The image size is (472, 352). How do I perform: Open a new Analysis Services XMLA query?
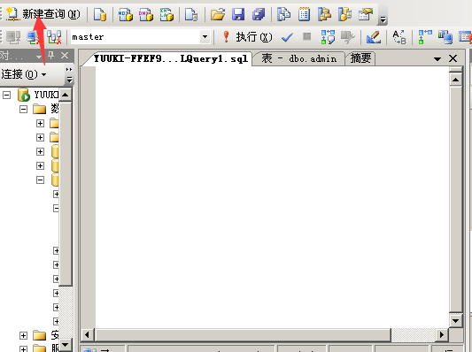click(166, 14)
